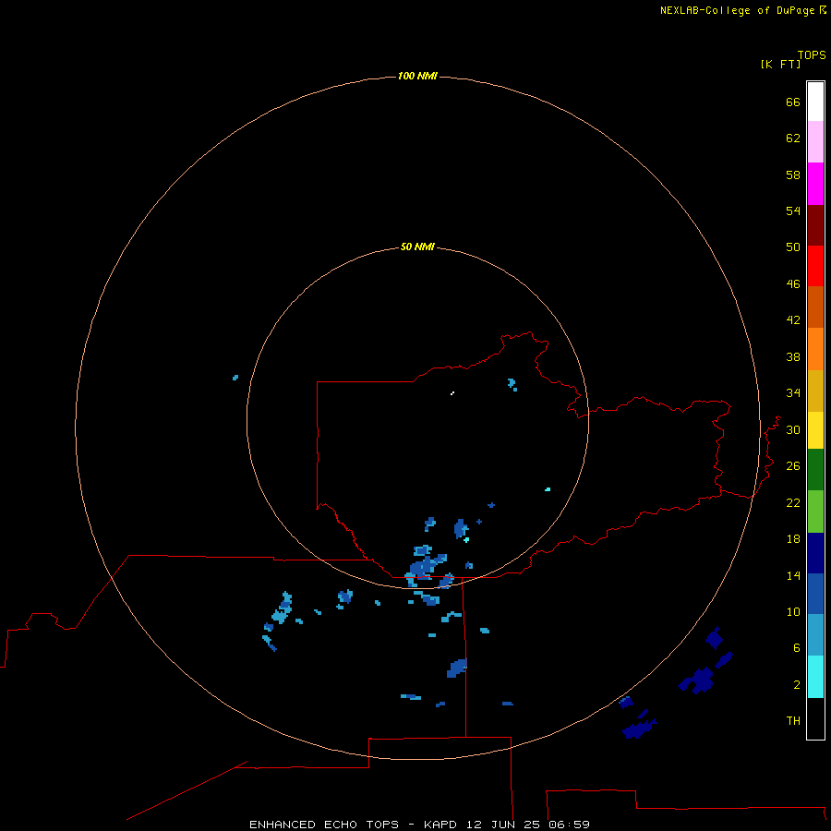Screen dimensions: 831x831
Task: Click the "34" legend value
Action: pyautogui.click(x=793, y=393)
